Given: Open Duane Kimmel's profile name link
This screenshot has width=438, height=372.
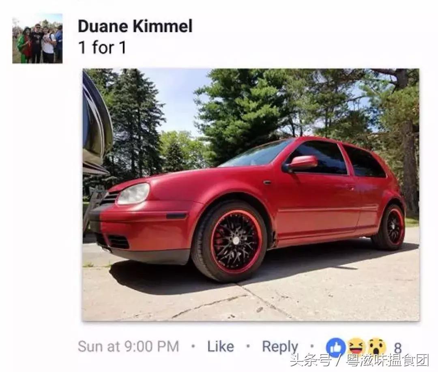Looking at the screenshot, I should (x=135, y=26).
